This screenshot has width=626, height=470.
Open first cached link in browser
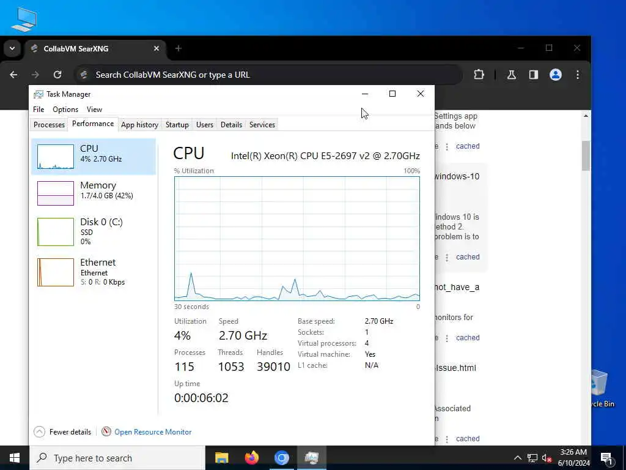pos(468,146)
